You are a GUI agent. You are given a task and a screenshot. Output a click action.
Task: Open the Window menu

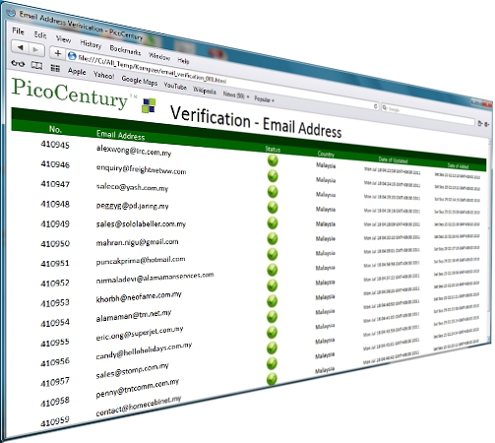pyautogui.click(x=159, y=56)
